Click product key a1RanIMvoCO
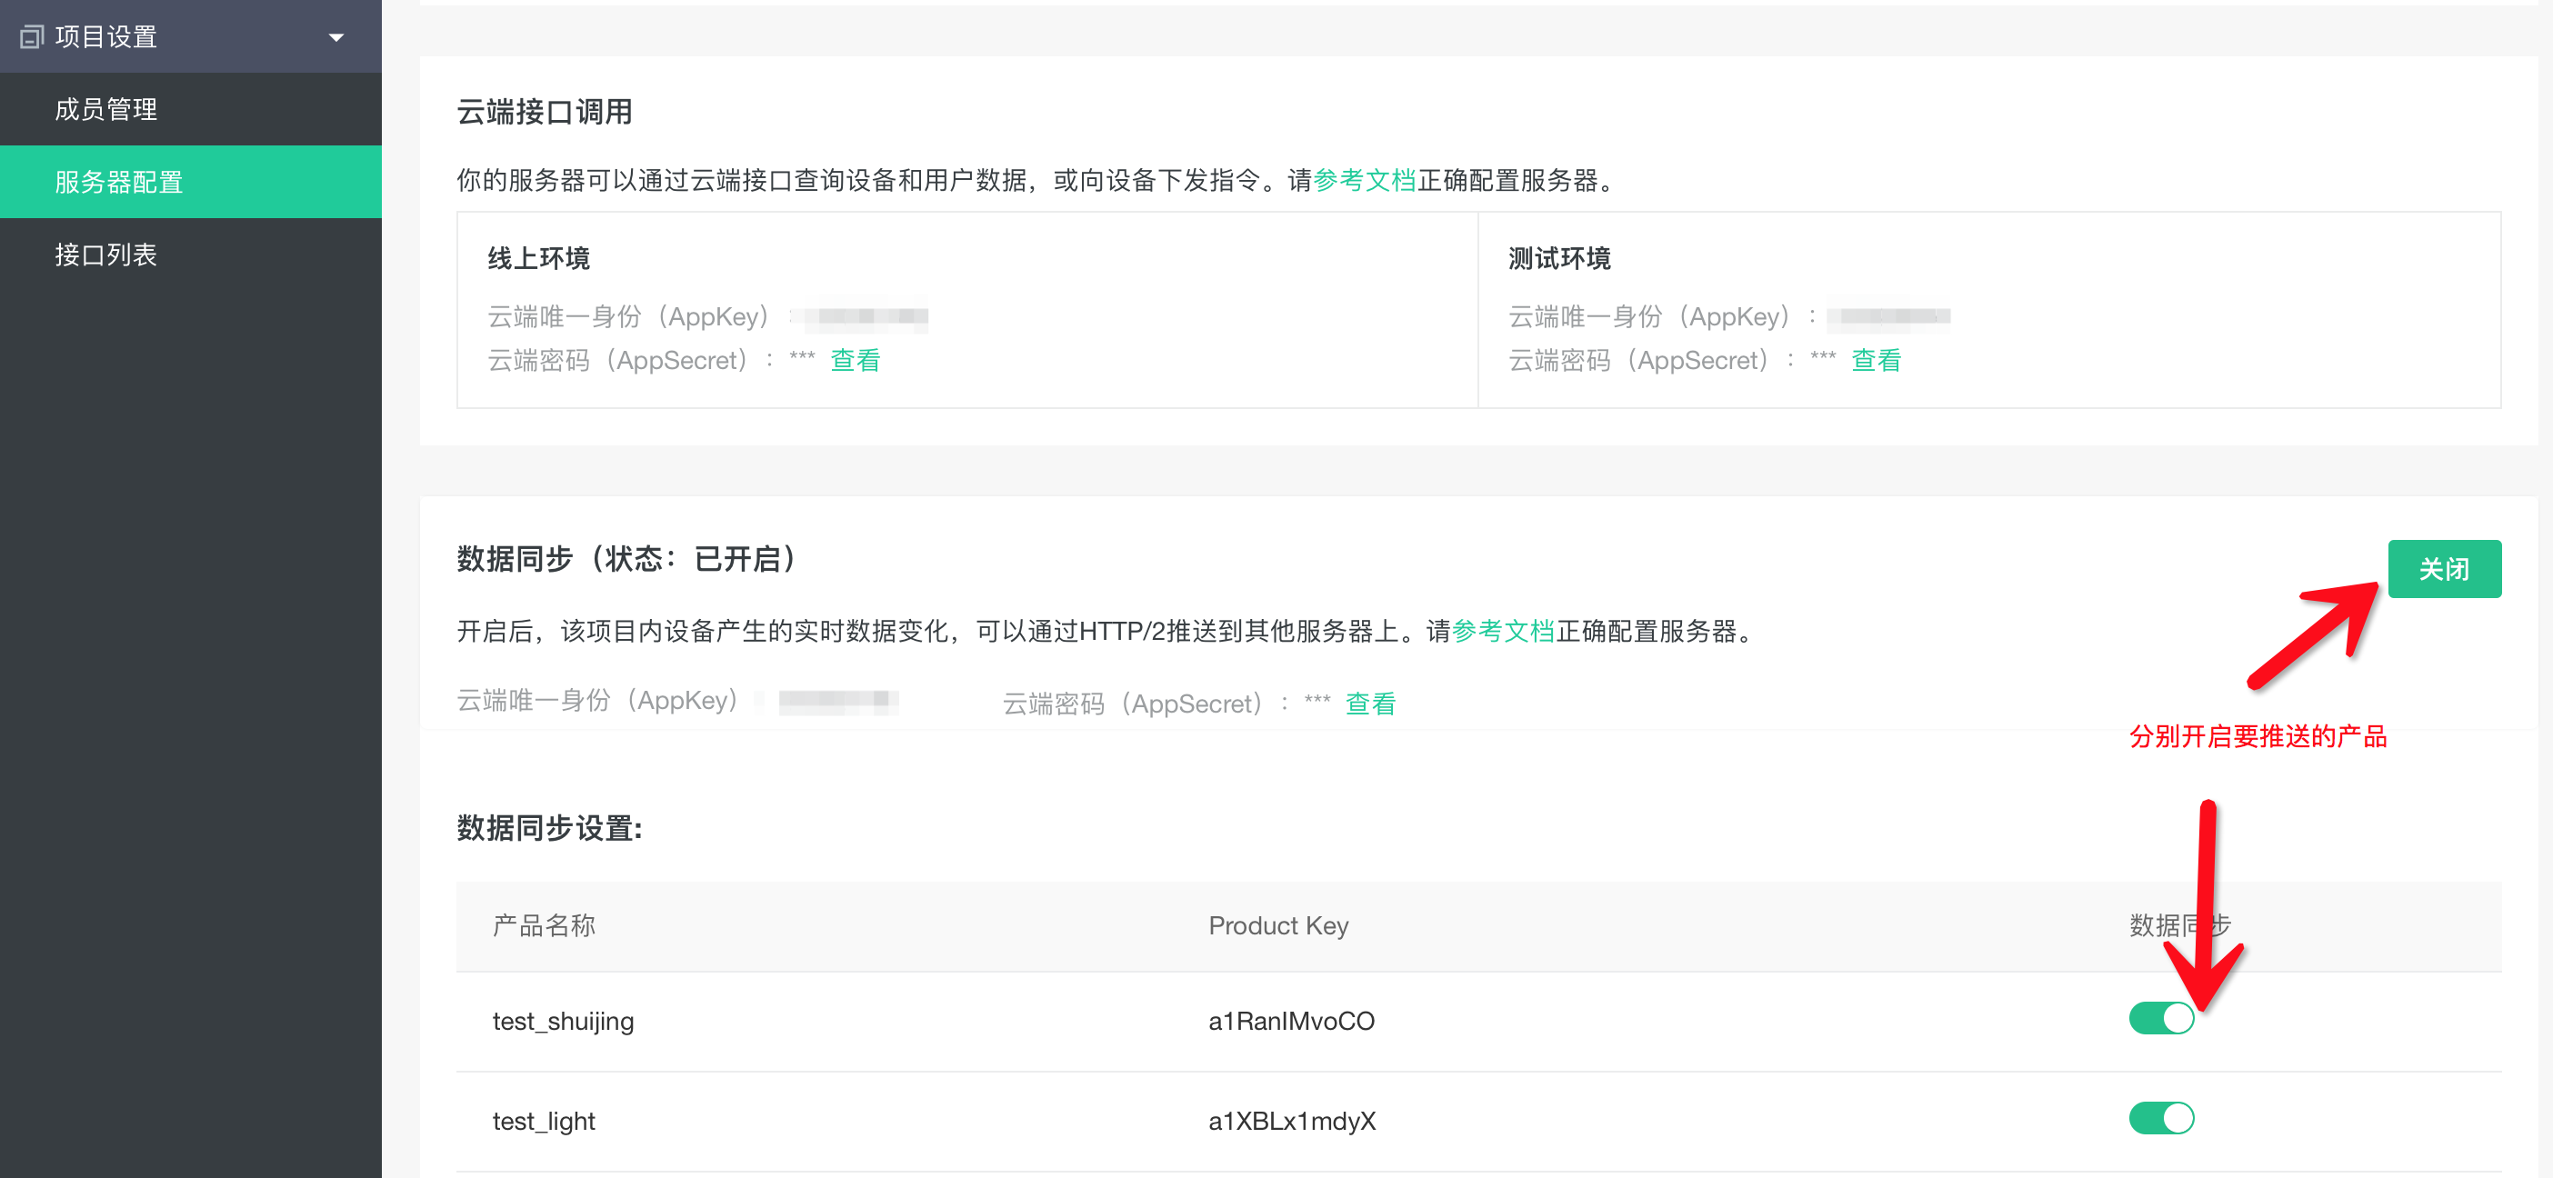Screen dimensions: 2553x1178 pos(1290,1022)
